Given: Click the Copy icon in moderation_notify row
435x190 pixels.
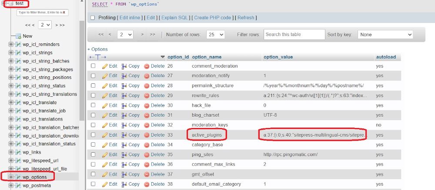Looking at the screenshot, I should click(x=124, y=76).
